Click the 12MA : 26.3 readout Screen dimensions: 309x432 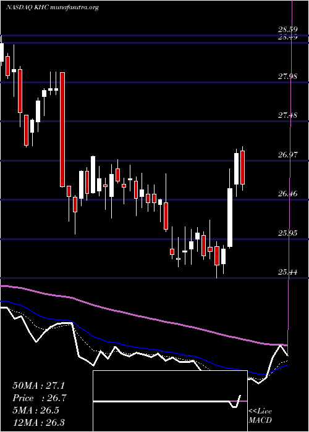point(40,422)
